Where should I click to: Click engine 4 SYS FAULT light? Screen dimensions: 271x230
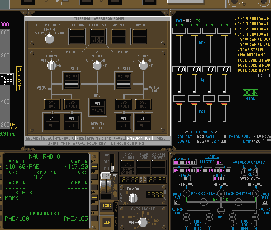[143, 104]
